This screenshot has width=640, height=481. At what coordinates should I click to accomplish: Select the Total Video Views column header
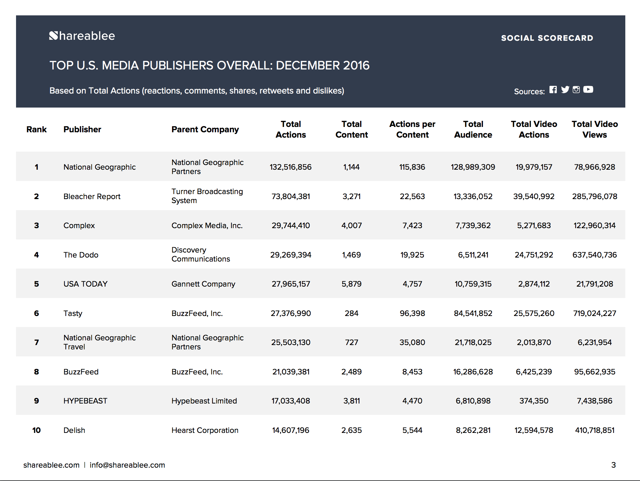point(595,129)
